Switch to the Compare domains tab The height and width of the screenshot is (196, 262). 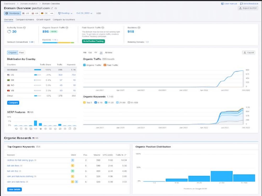[25, 20]
